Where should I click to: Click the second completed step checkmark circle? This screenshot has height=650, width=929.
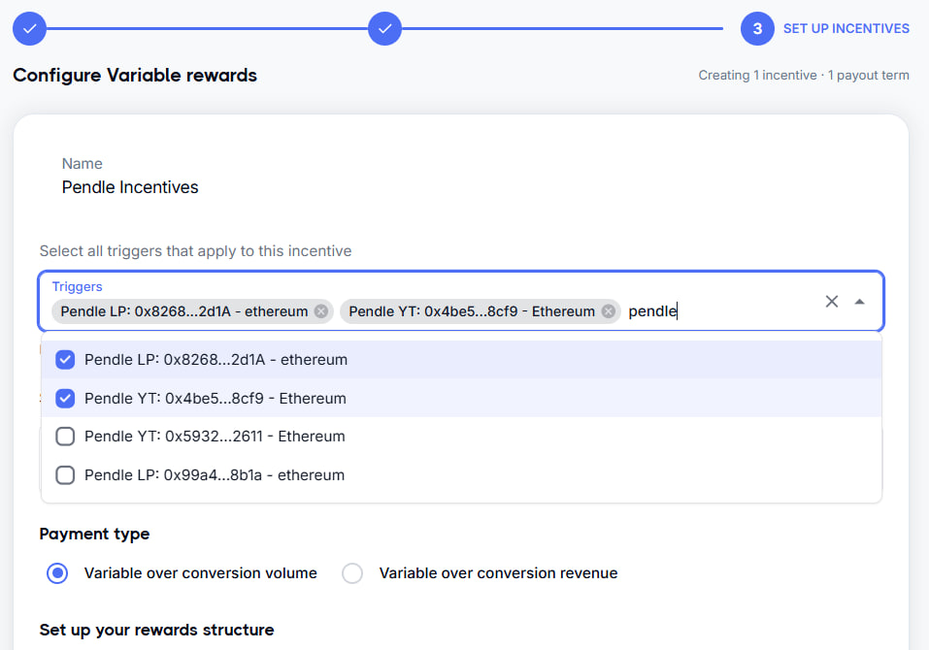coord(384,28)
